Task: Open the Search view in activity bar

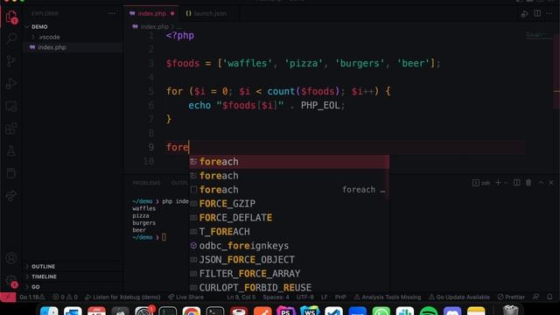Action: (x=11, y=38)
